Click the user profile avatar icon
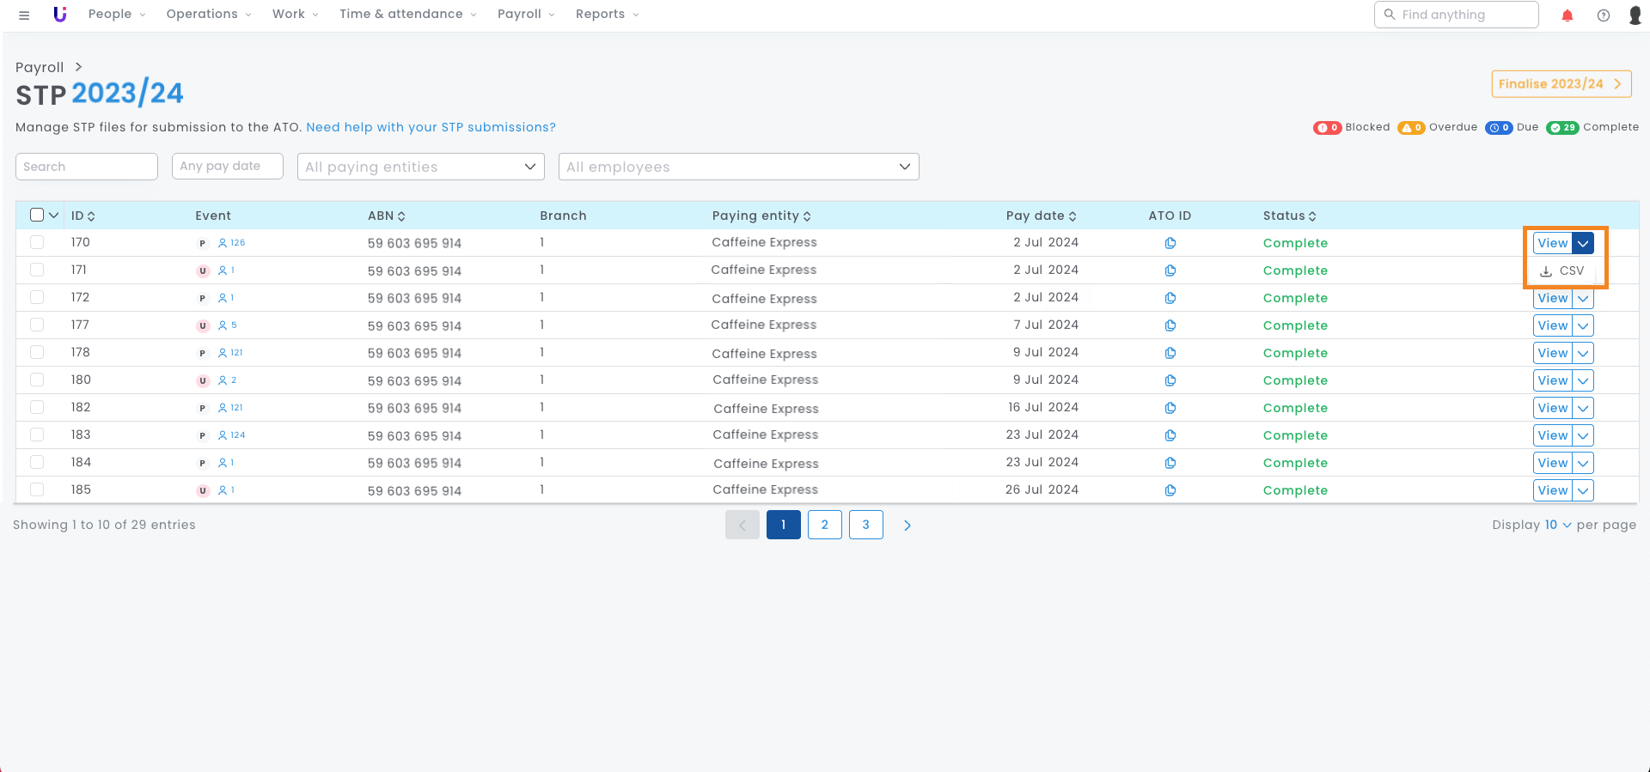This screenshot has height=772, width=1650. click(1635, 15)
